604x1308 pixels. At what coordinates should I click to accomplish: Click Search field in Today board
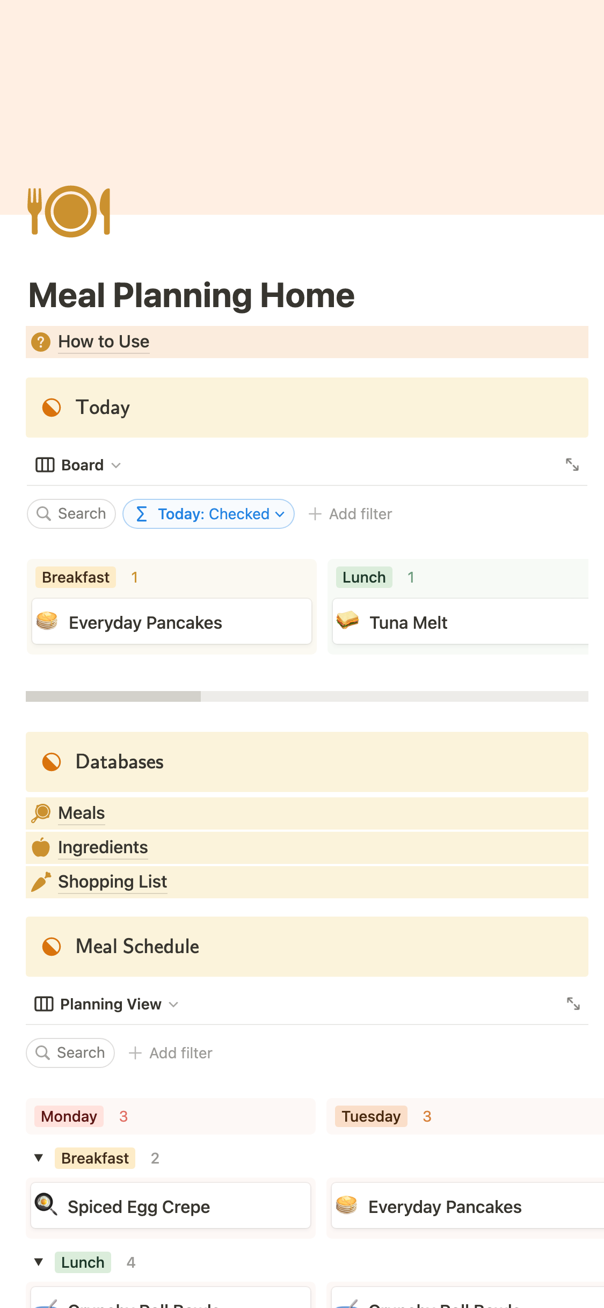point(71,514)
